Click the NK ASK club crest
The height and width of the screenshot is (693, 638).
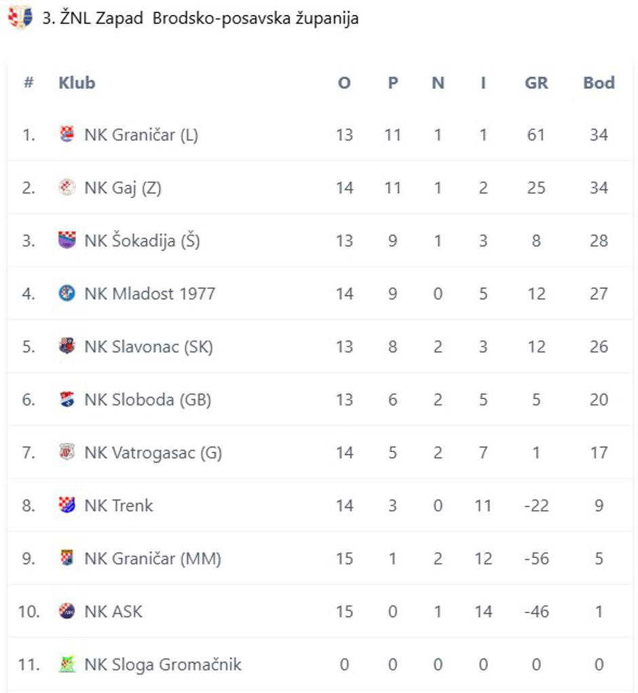coord(67,611)
